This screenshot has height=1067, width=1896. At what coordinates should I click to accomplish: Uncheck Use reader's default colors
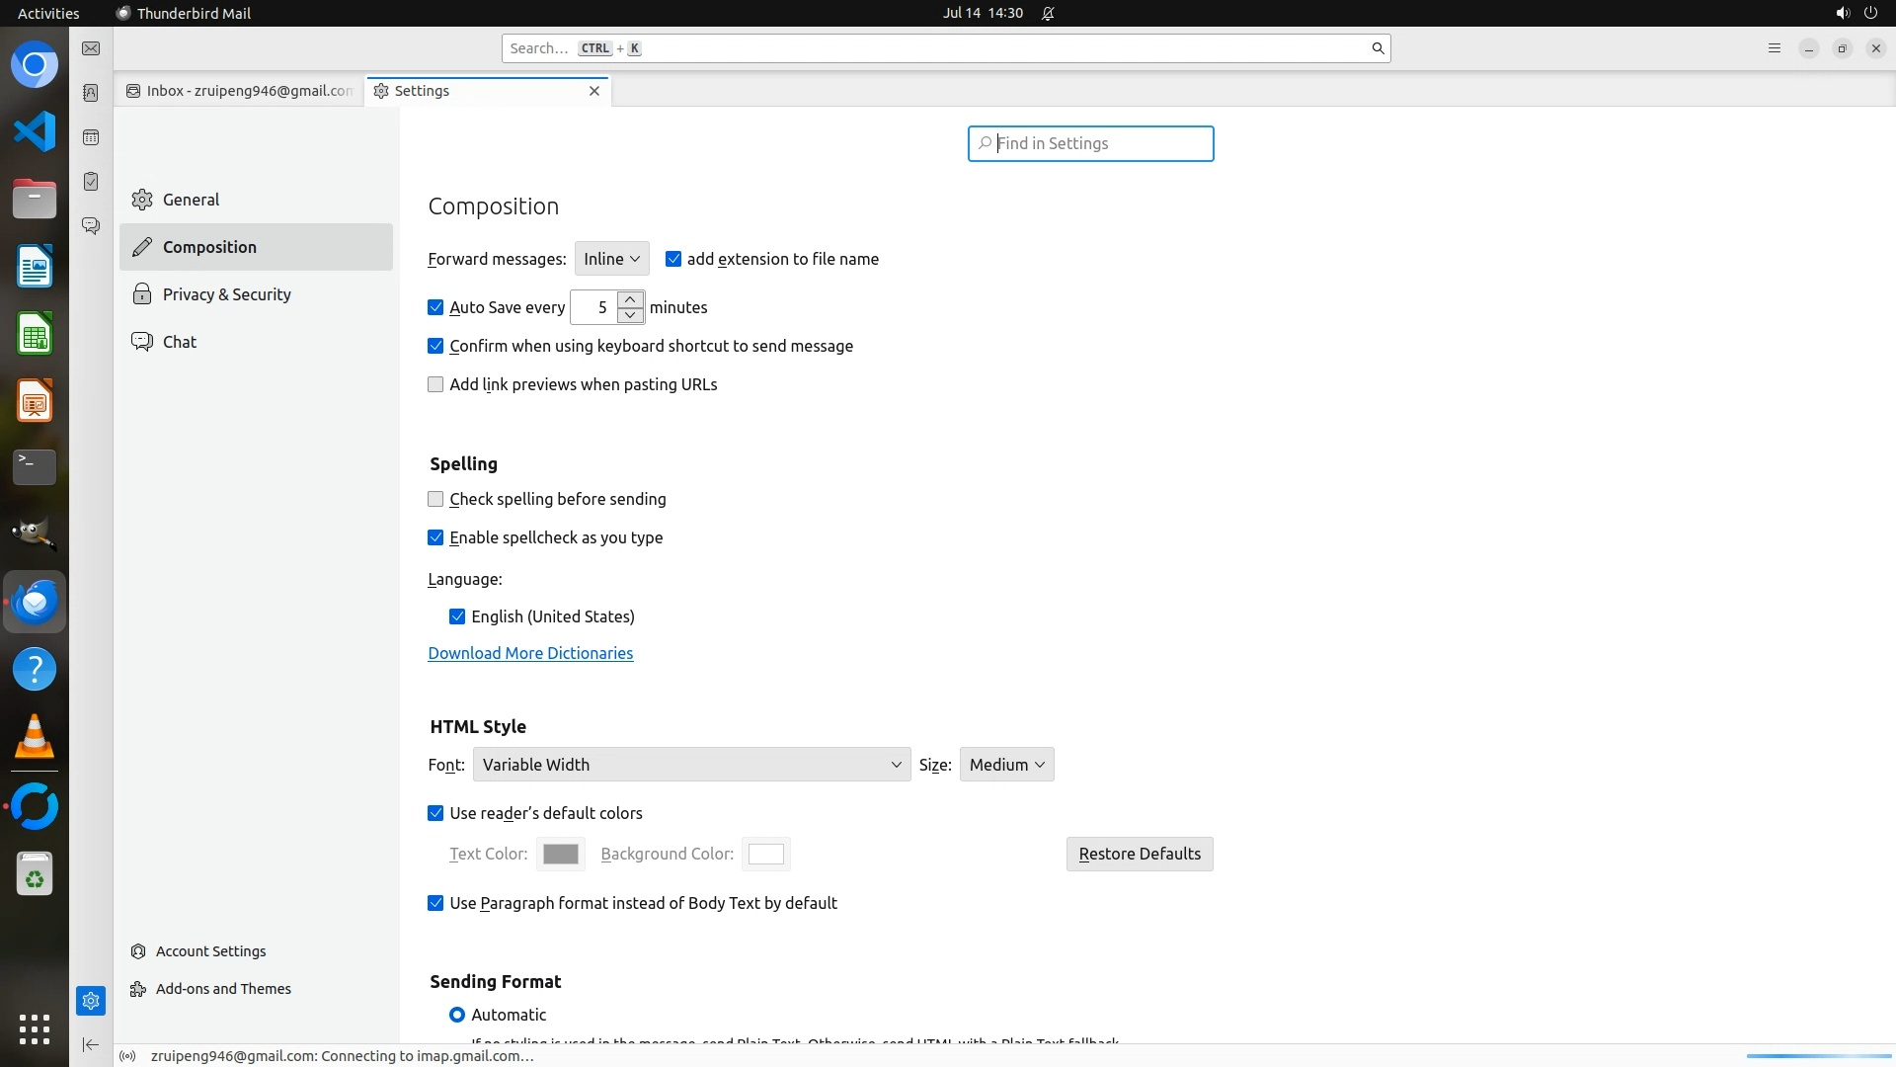tap(435, 814)
